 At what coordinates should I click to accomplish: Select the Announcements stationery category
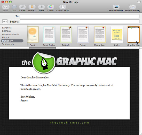click(x=11, y=34)
